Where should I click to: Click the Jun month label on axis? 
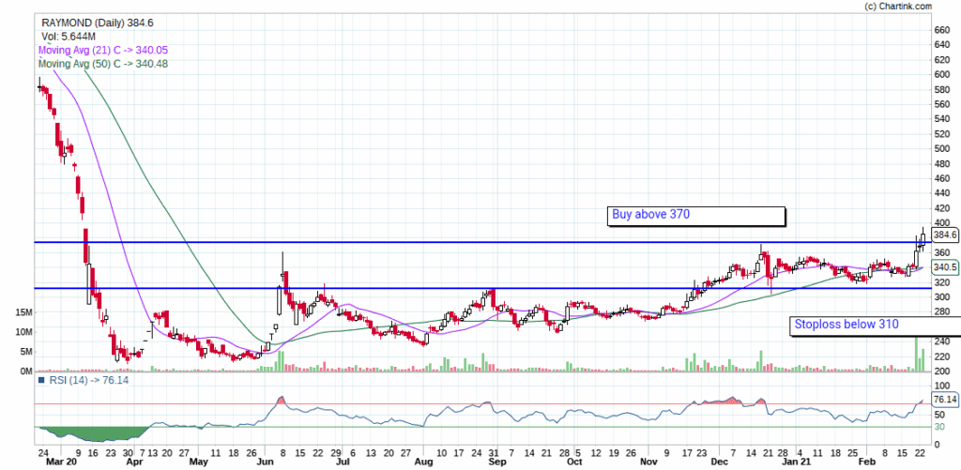(266, 462)
